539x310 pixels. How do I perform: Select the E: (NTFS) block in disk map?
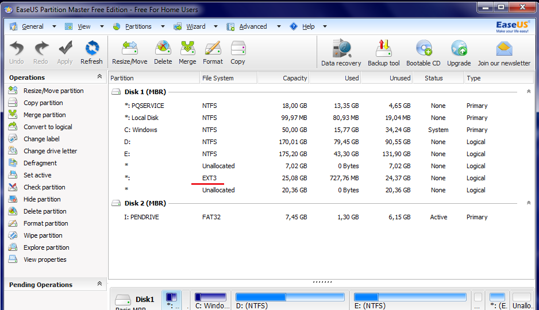[x=410, y=300]
